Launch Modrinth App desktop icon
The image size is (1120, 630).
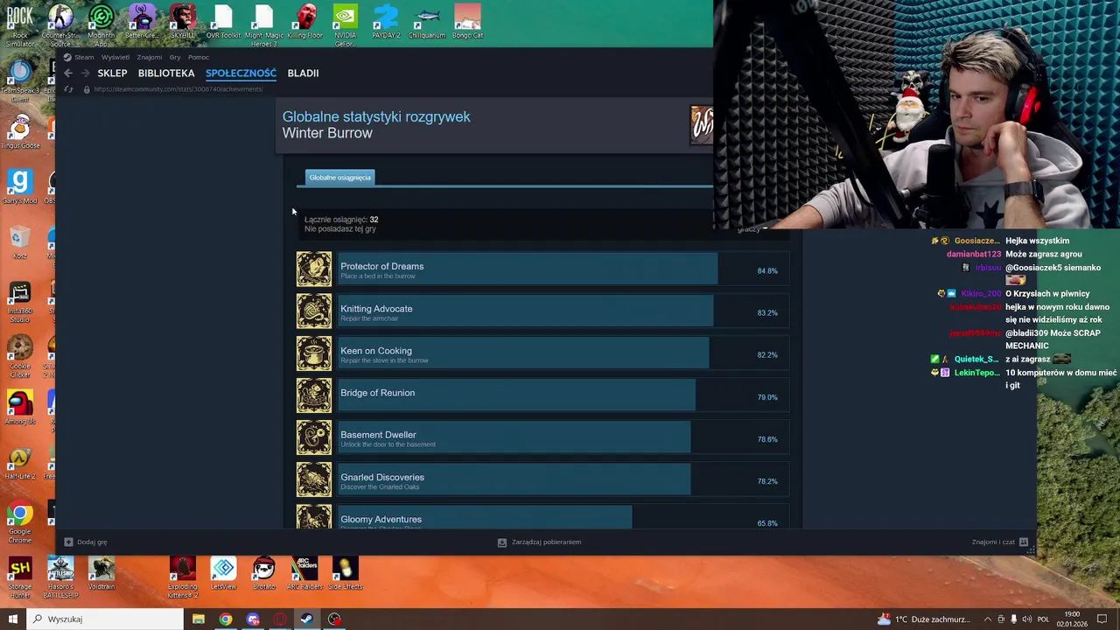coord(101,25)
